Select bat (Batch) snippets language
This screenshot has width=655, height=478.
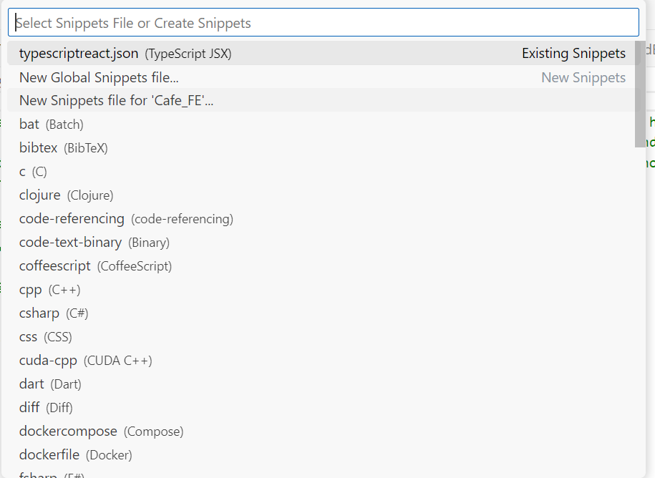click(324, 124)
